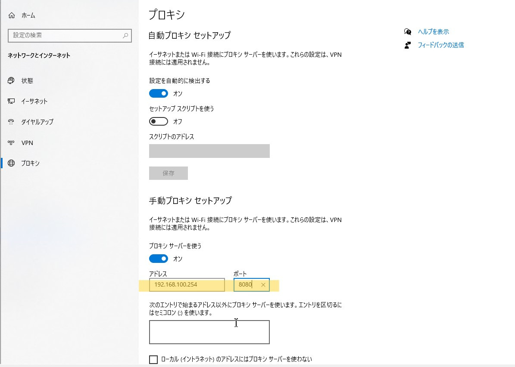Click the プロキシ globe icon
Viewport: 515px width, 367px height.
pos(11,163)
